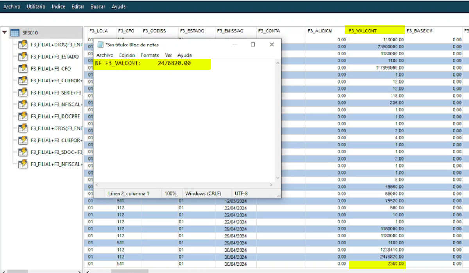Viewport: 469px width, 273px height.
Task: Click 'Windows (CRLF)' in Notepad status bar
Action: [x=203, y=193]
